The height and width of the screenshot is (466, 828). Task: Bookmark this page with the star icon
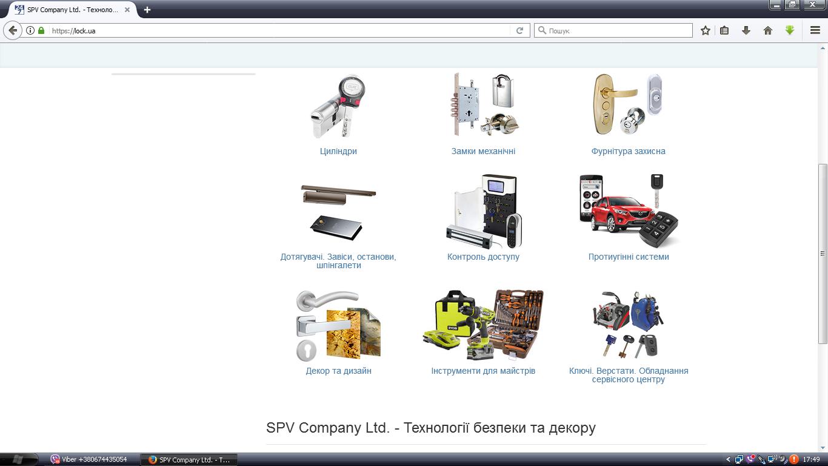pyautogui.click(x=706, y=30)
